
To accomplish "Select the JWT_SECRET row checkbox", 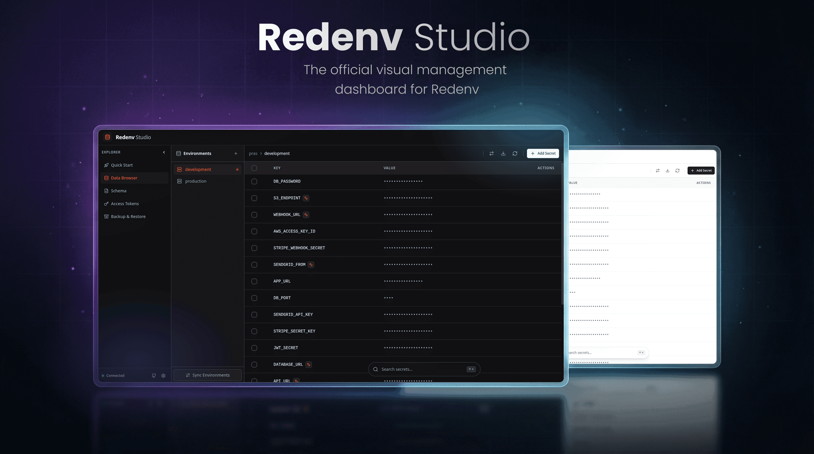I will pyautogui.click(x=254, y=348).
